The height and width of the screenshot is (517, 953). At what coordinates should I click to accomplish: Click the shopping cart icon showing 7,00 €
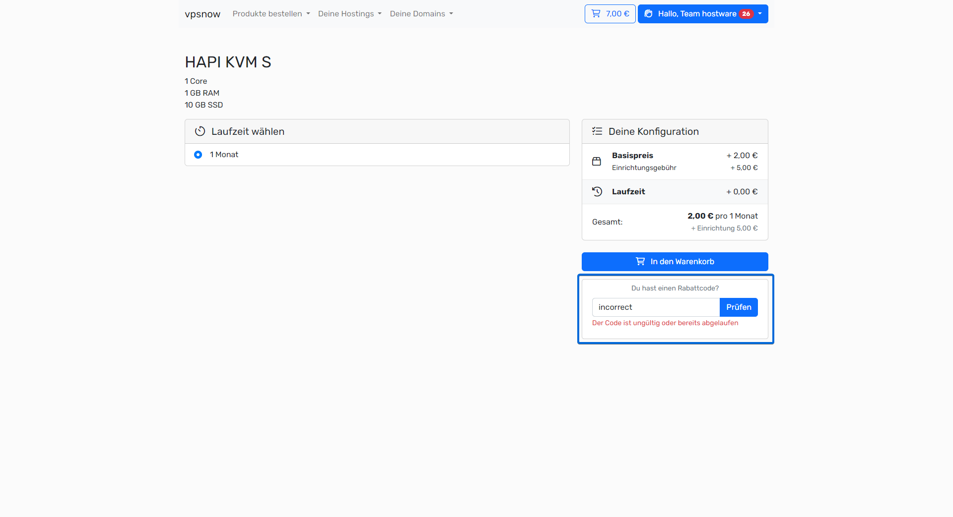pos(596,14)
